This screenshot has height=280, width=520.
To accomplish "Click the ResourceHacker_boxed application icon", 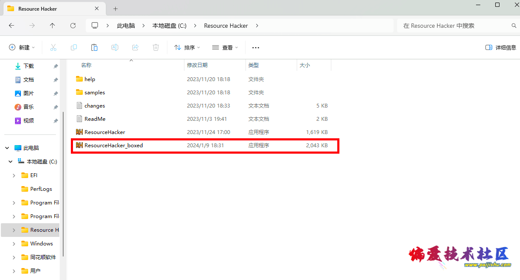I will [79, 145].
